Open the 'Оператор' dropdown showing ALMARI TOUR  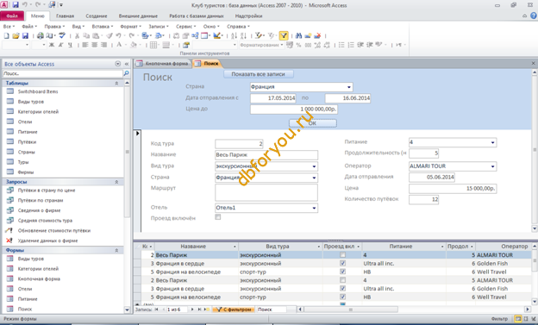coord(492,166)
